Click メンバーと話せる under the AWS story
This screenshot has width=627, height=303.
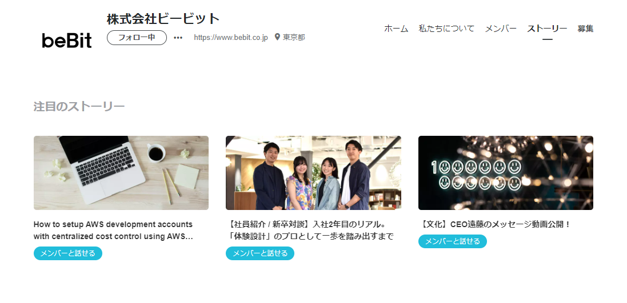[68, 253]
